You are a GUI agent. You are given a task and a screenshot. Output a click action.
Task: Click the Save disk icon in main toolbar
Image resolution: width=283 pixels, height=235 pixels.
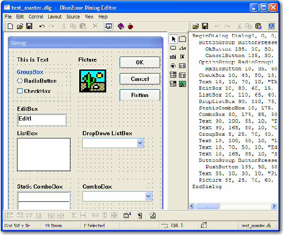29,26
